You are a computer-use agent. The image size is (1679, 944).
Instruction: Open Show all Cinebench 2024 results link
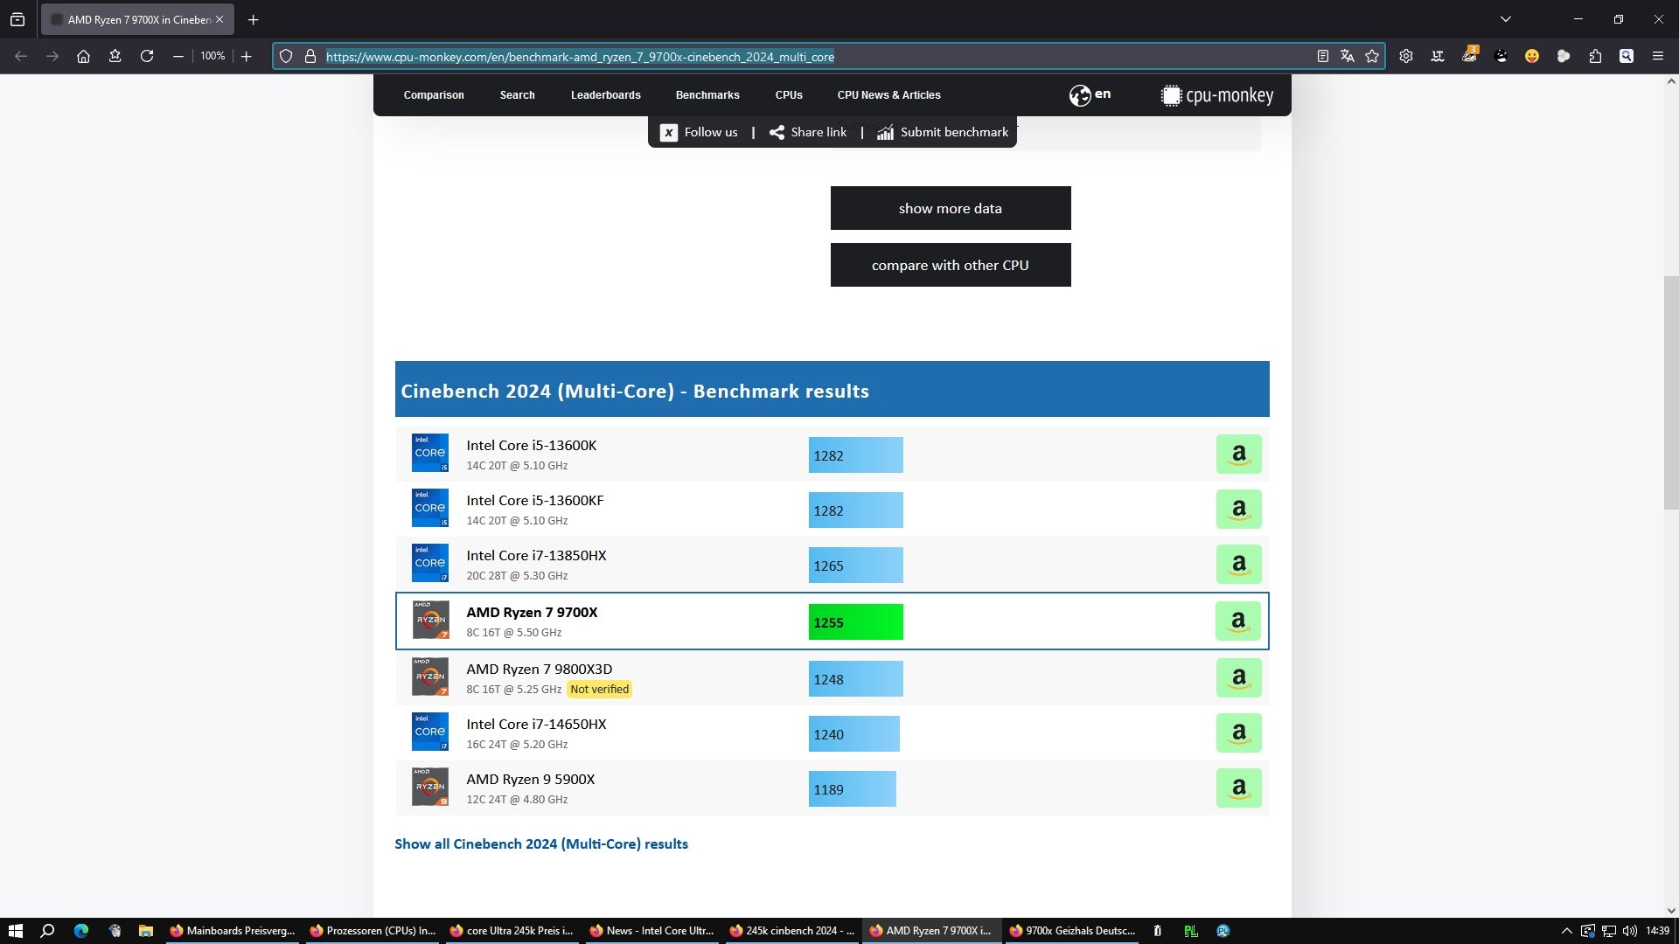click(x=540, y=843)
